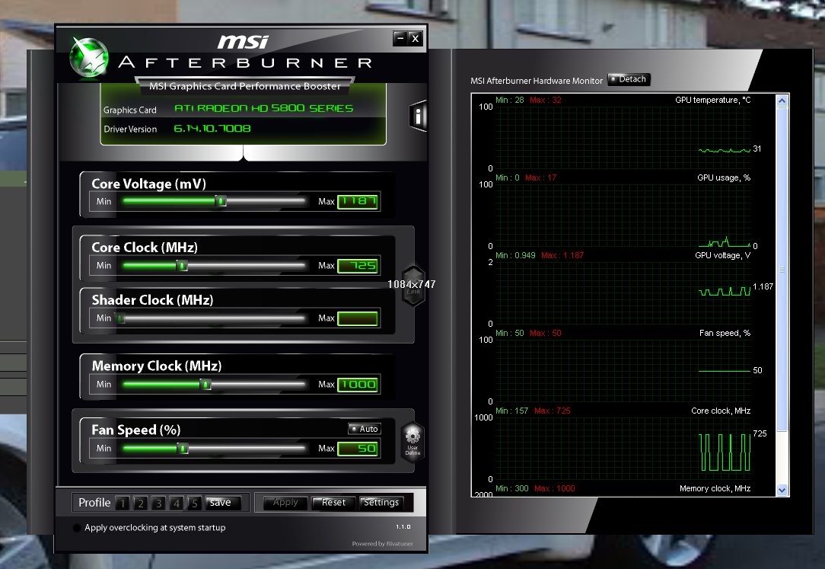
Task: Select profile slot 4
Action: 177,503
